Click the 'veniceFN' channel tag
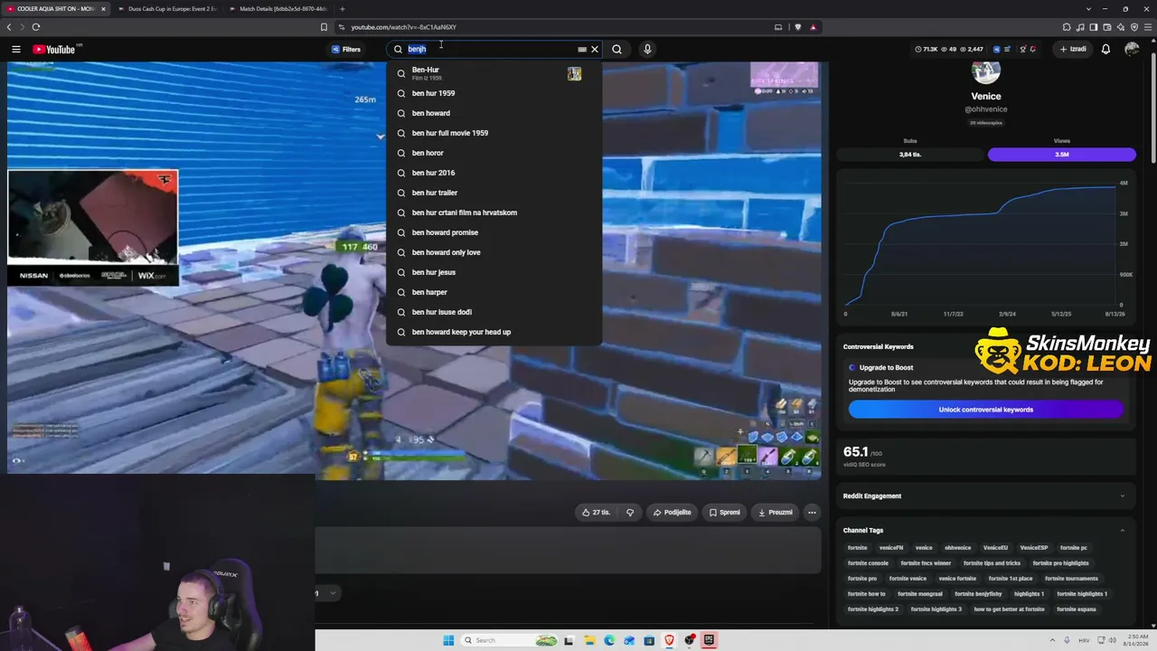 [x=890, y=548]
